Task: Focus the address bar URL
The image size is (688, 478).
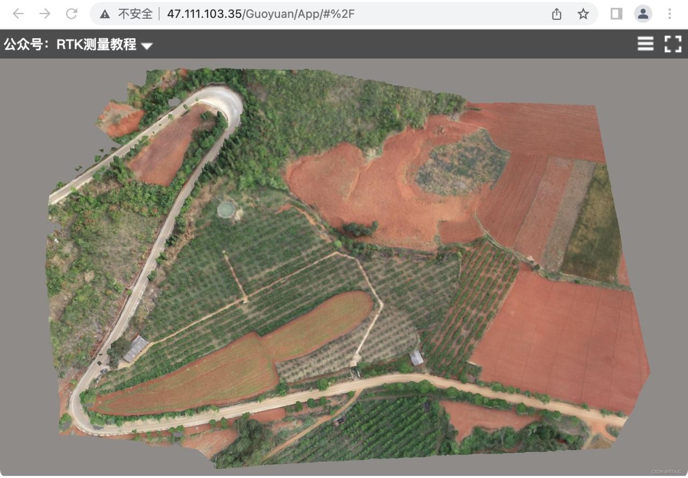Action: 261,14
